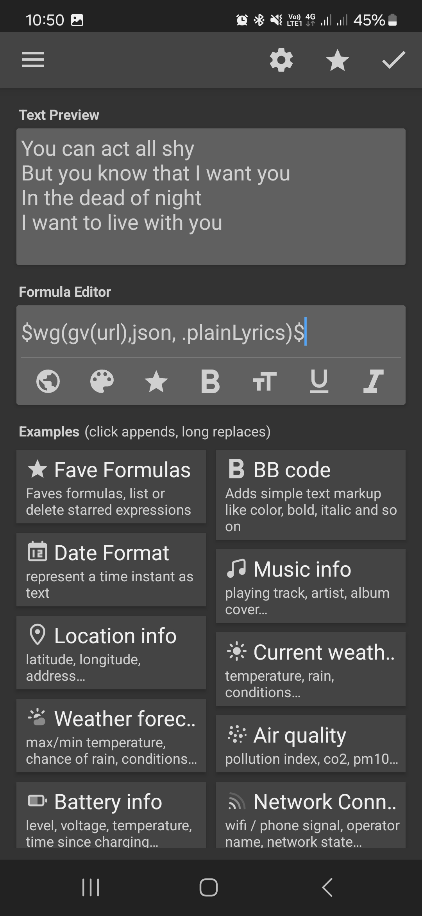Toggle underline formatting in formula editor
Viewport: 422px width, 916px height.
pos(319,381)
